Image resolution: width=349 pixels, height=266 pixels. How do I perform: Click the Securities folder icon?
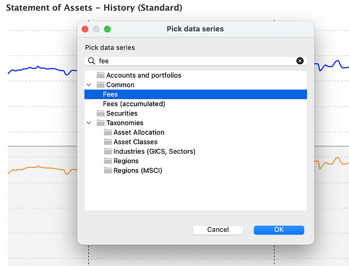(100, 113)
